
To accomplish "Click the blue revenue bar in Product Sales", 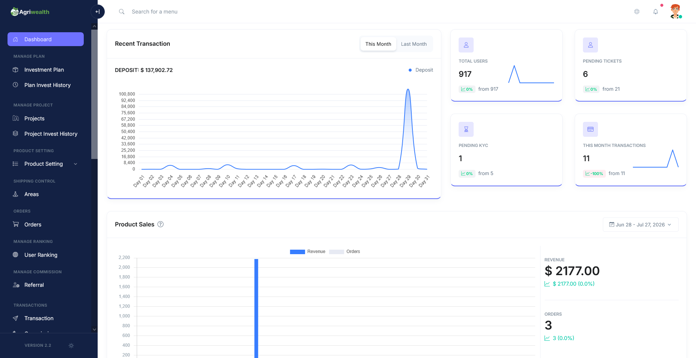I will pyautogui.click(x=256, y=308).
